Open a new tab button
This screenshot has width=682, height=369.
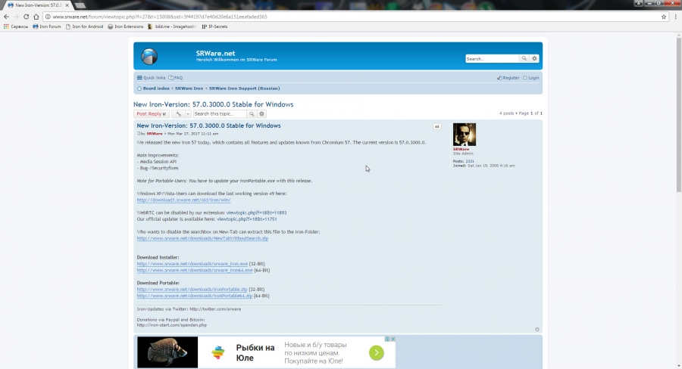click(80, 5)
